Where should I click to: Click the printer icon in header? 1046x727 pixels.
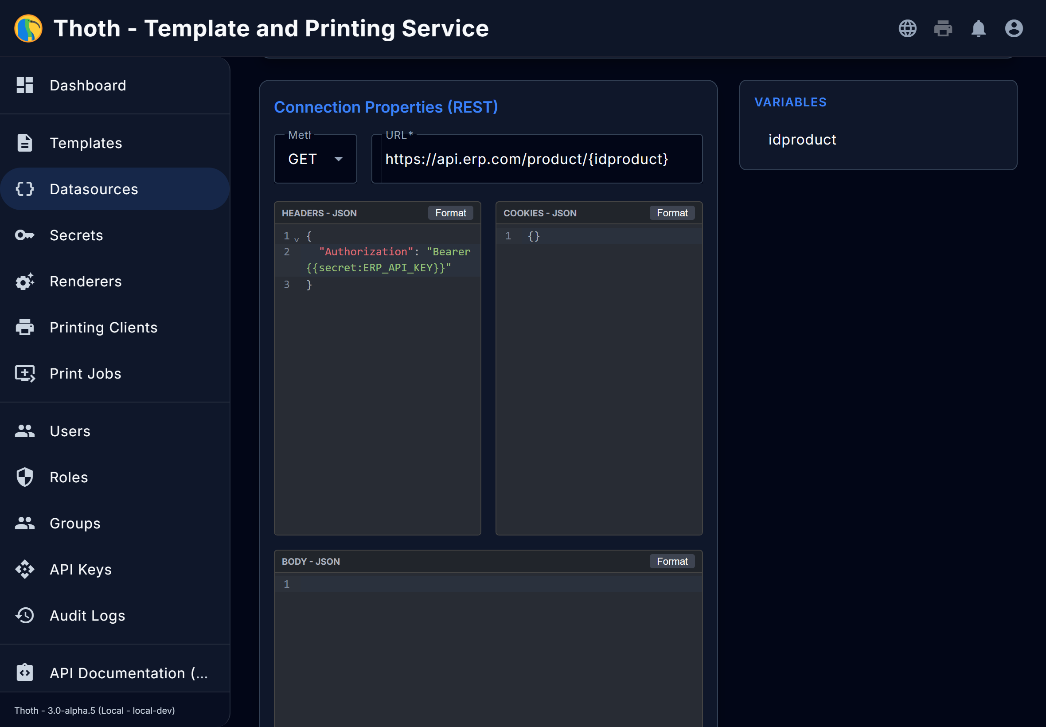tap(943, 28)
